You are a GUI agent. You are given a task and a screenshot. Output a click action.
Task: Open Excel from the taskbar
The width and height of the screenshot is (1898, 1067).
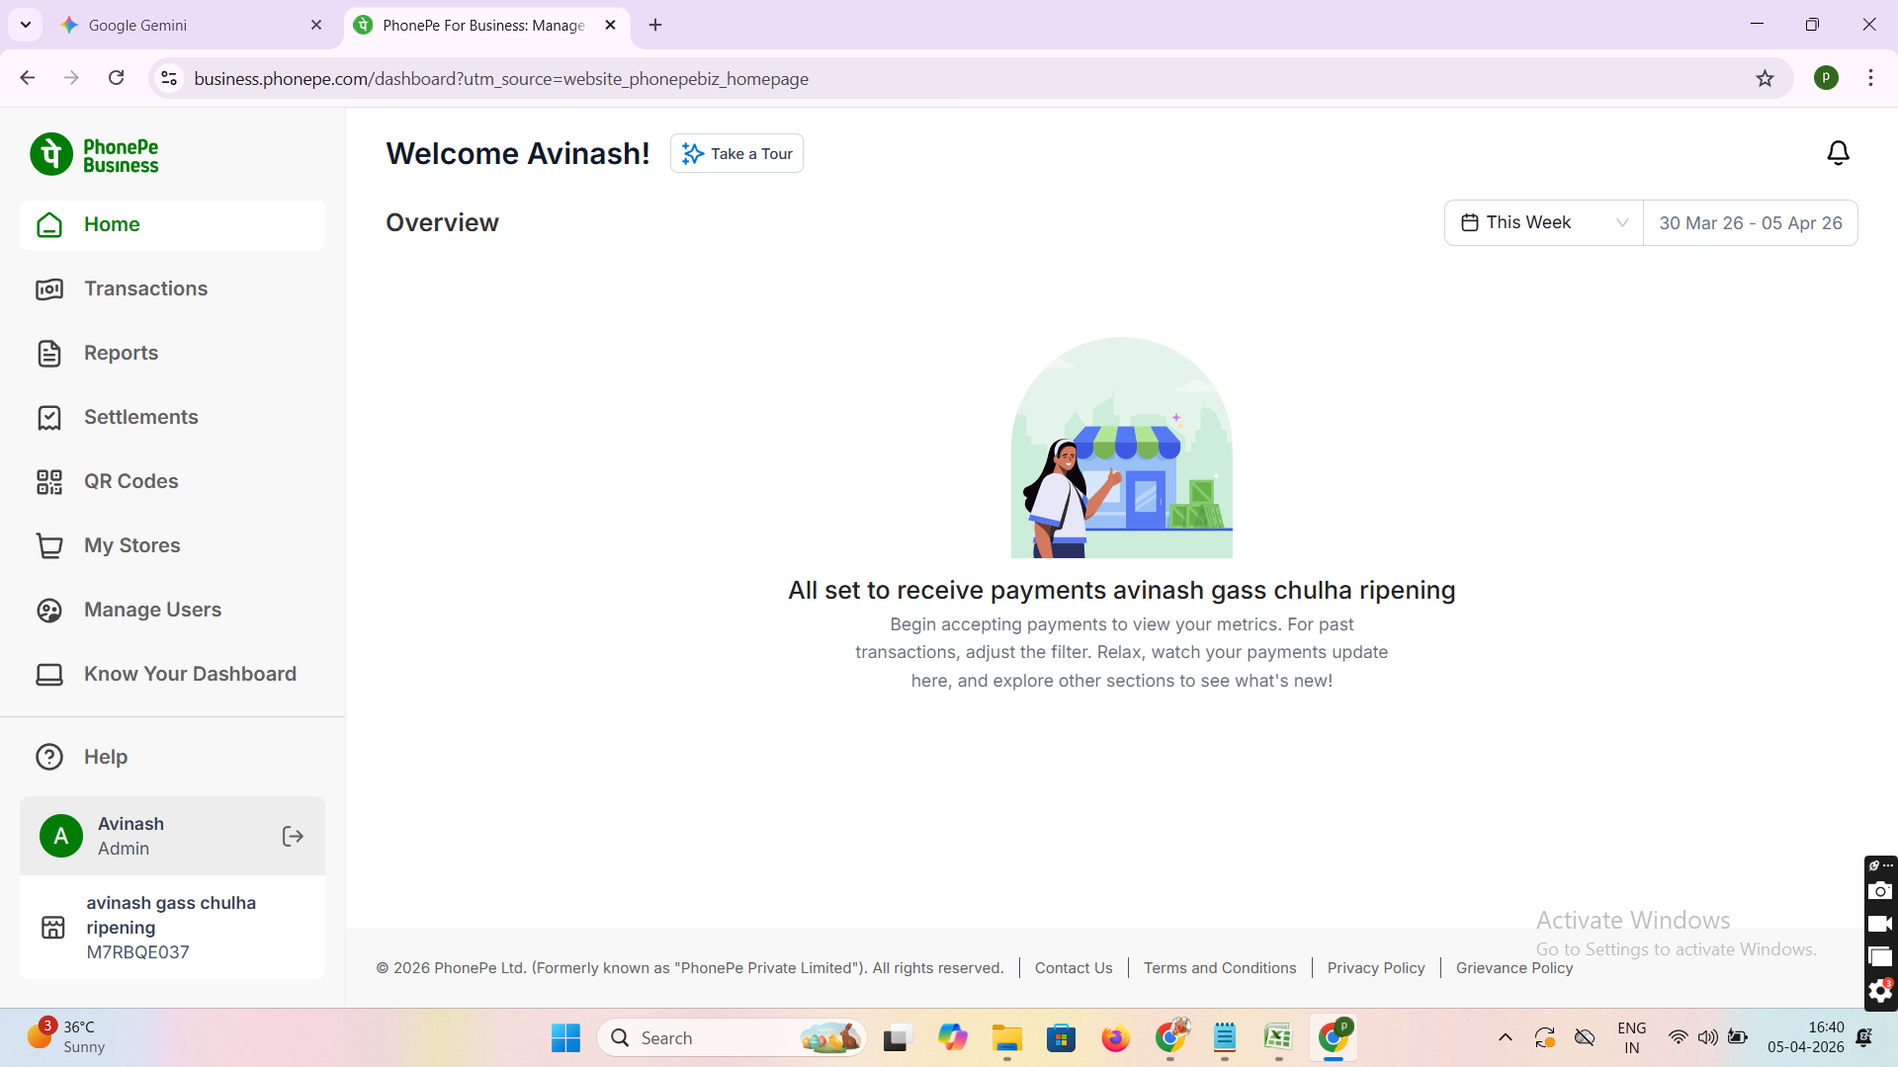click(x=1278, y=1038)
